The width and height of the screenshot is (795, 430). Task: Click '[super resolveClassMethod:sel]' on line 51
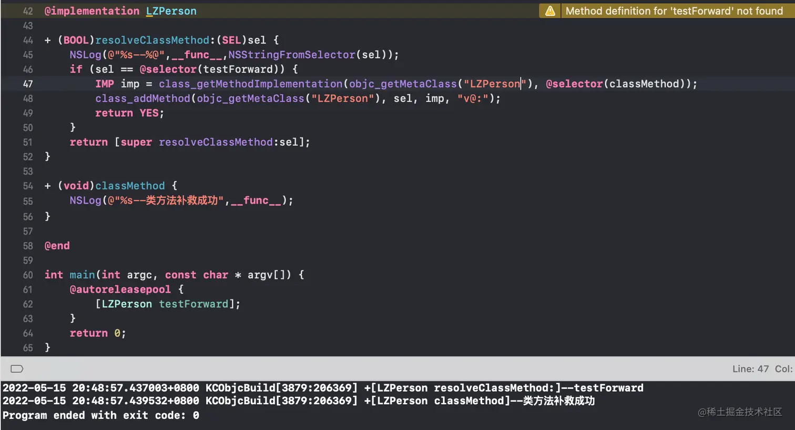coord(209,142)
